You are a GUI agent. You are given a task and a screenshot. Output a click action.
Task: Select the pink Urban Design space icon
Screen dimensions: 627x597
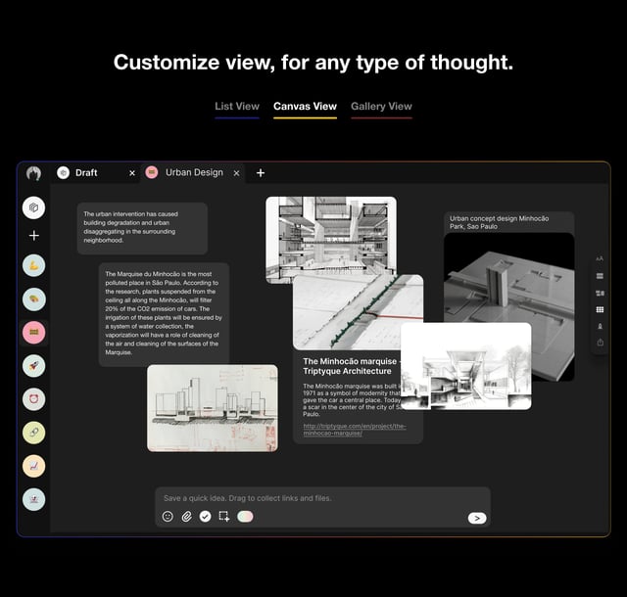click(34, 333)
